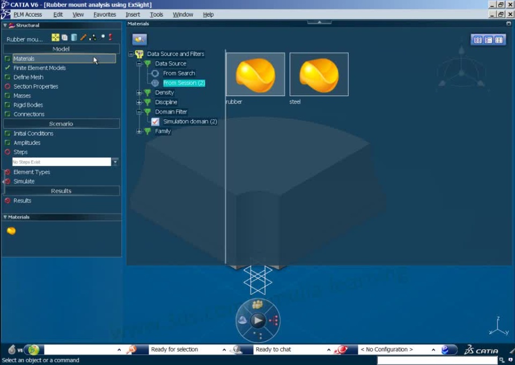This screenshot has height=365, width=515.
Task: Click the Rigid Bodies status box
Action: (8, 105)
